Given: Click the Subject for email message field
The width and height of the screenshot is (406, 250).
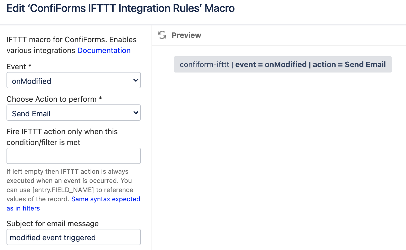Looking at the screenshot, I should 74,237.
